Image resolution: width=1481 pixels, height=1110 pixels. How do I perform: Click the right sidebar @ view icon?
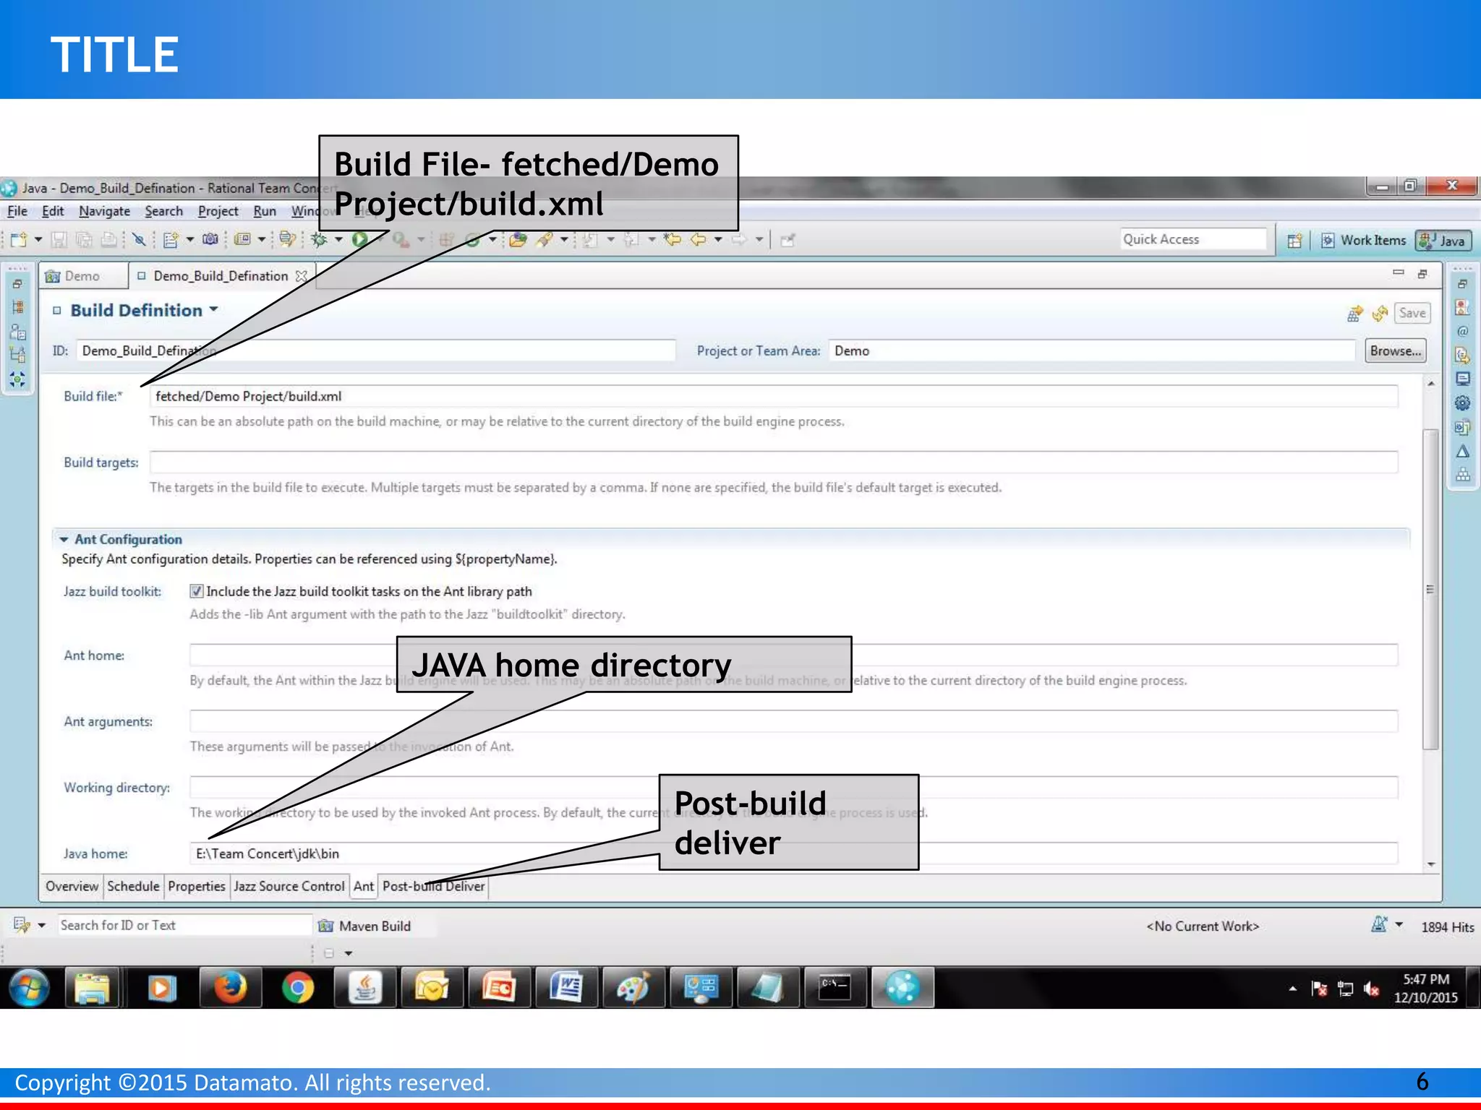pos(1462,332)
